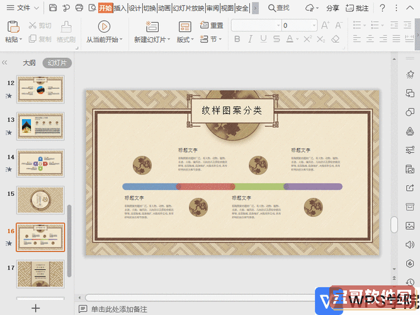Align text right
The image size is (420, 315).
[383, 39]
